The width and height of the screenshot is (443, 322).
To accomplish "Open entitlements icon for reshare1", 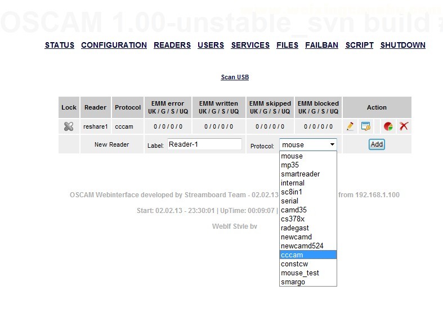I will [x=366, y=126].
